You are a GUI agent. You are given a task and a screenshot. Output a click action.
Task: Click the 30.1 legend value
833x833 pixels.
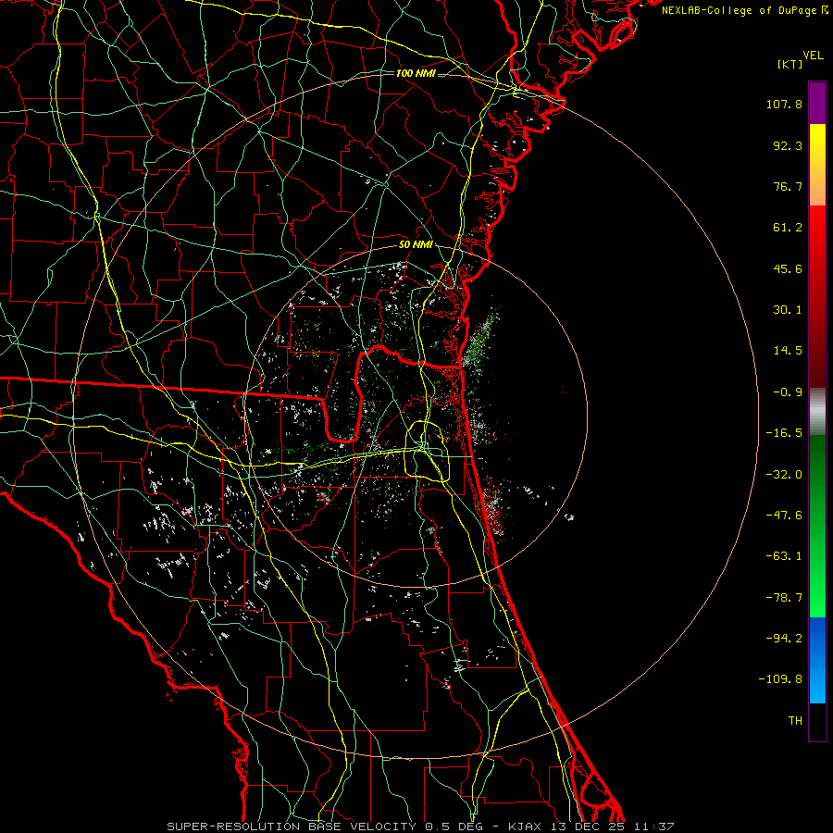coord(788,310)
